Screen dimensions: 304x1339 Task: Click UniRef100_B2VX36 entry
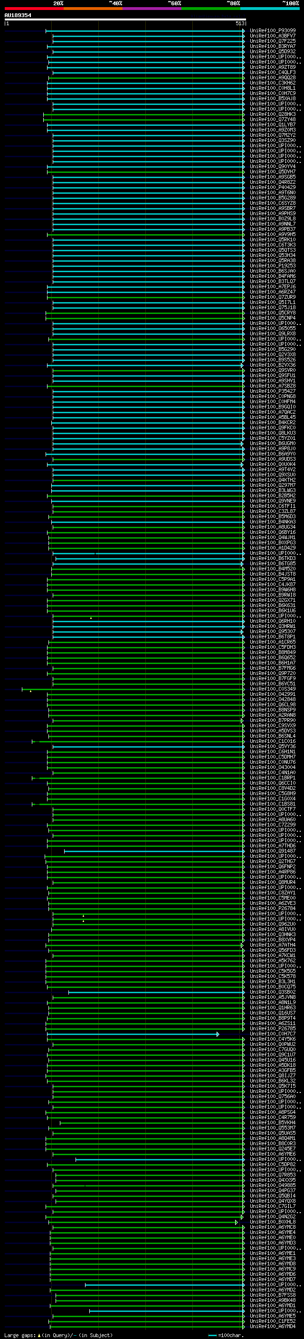(273, 365)
